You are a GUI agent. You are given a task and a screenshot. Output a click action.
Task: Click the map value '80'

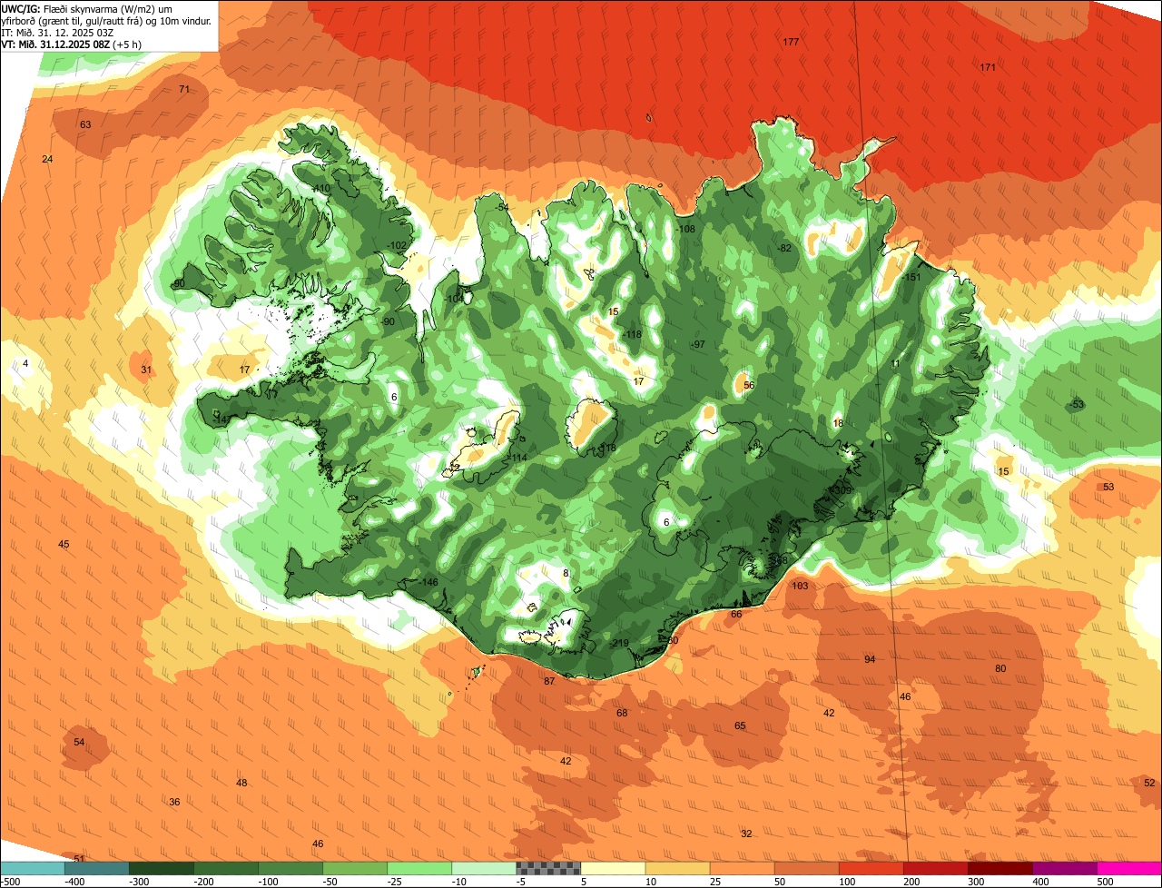(1000, 668)
